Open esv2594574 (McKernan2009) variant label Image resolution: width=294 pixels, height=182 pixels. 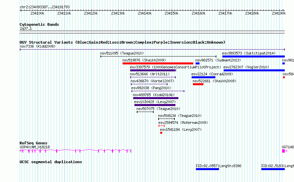click(x=183, y=123)
